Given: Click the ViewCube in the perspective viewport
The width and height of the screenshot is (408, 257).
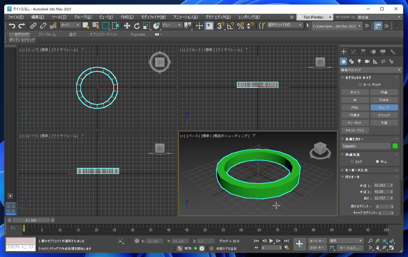Looking at the screenshot, I should click(x=320, y=150).
